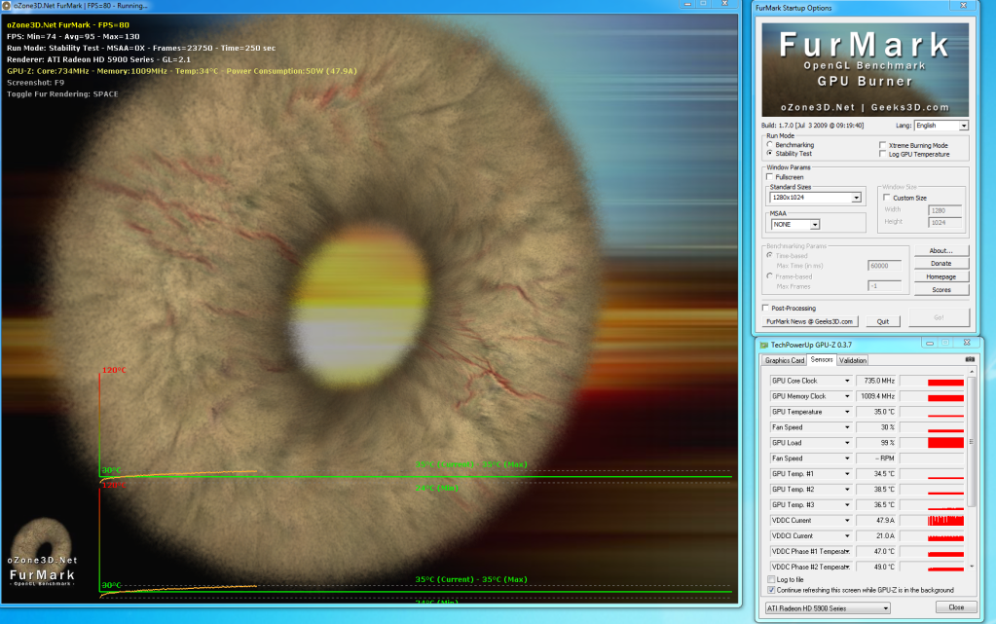The height and width of the screenshot is (624, 996).
Task: Click the 'Screenshot: F9' overlay text
Action: coord(36,83)
